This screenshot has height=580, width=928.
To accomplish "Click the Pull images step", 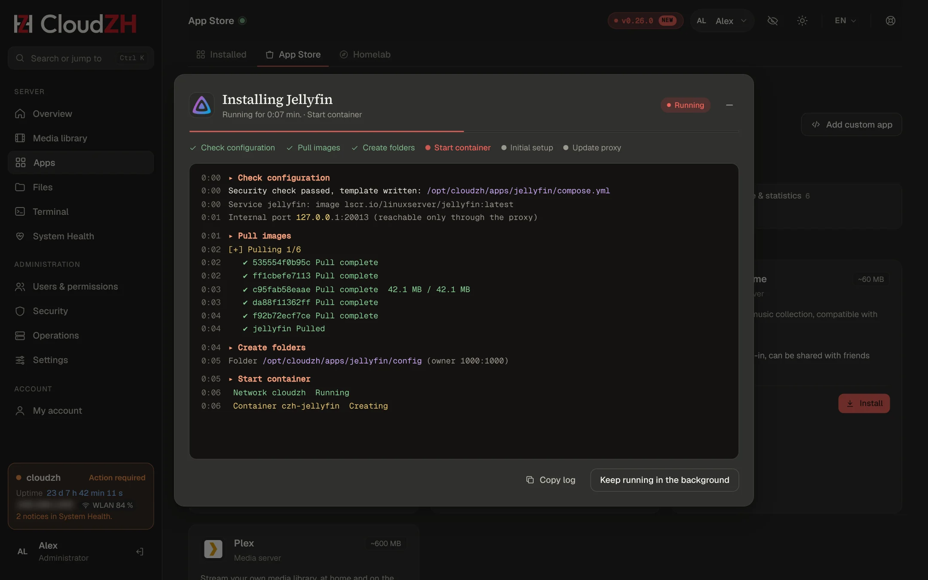I will pos(313,148).
